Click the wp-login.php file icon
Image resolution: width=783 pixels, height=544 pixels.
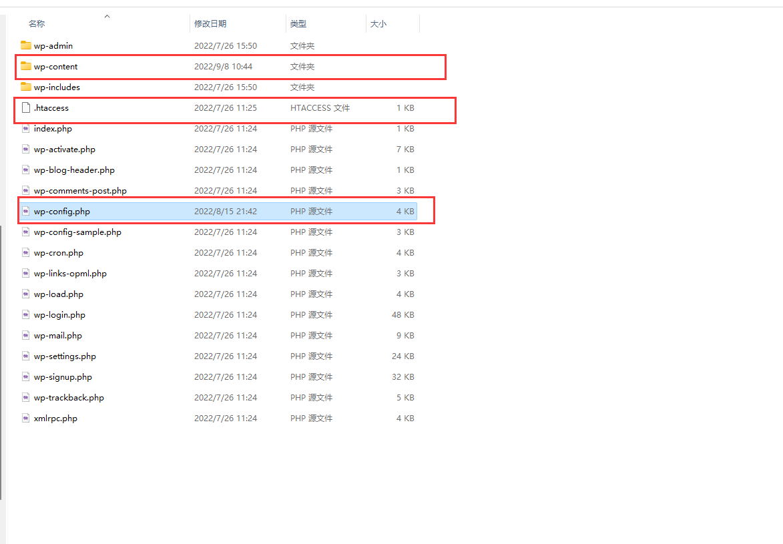(26, 314)
